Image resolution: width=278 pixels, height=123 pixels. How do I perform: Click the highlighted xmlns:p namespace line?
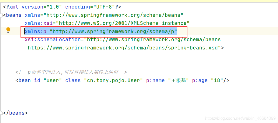click(101, 32)
